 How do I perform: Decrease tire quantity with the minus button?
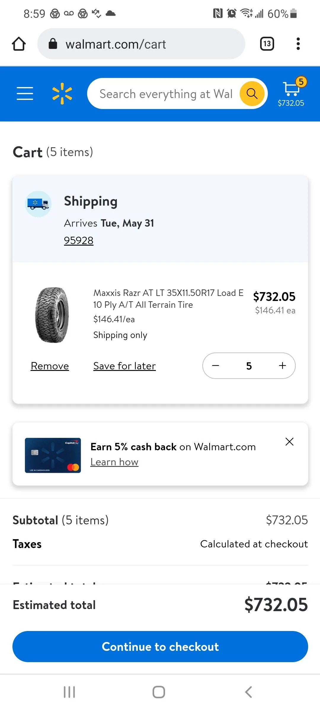pos(216,366)
